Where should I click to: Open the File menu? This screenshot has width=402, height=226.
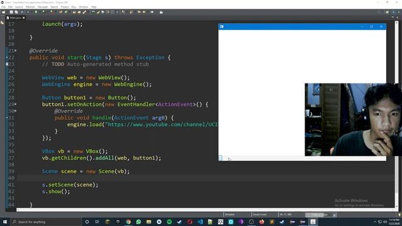(x=3, y=7)
